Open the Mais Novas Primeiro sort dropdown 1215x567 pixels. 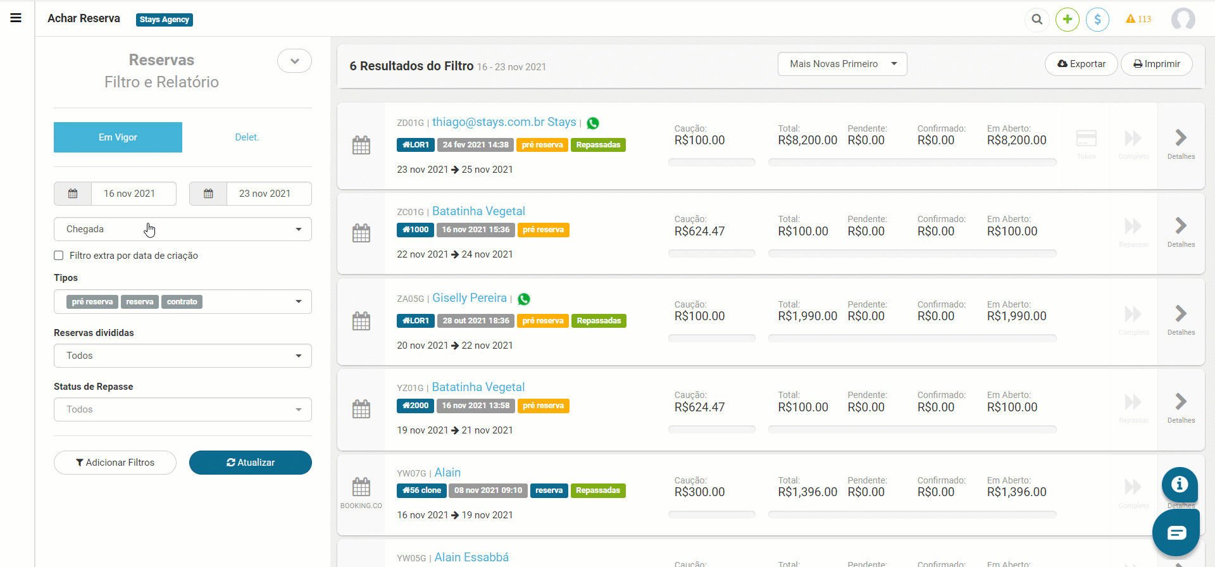click(x=842, y=64)
